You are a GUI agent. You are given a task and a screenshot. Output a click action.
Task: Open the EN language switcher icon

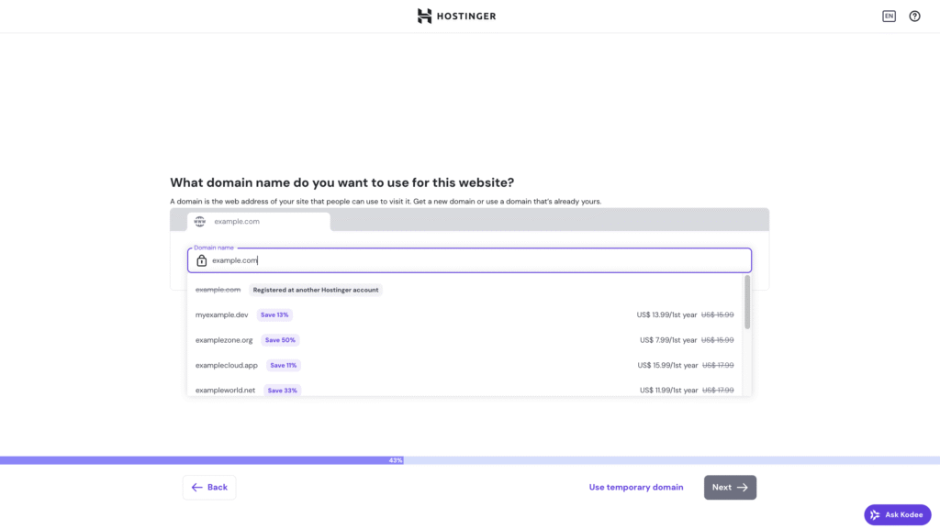point(889,16)
